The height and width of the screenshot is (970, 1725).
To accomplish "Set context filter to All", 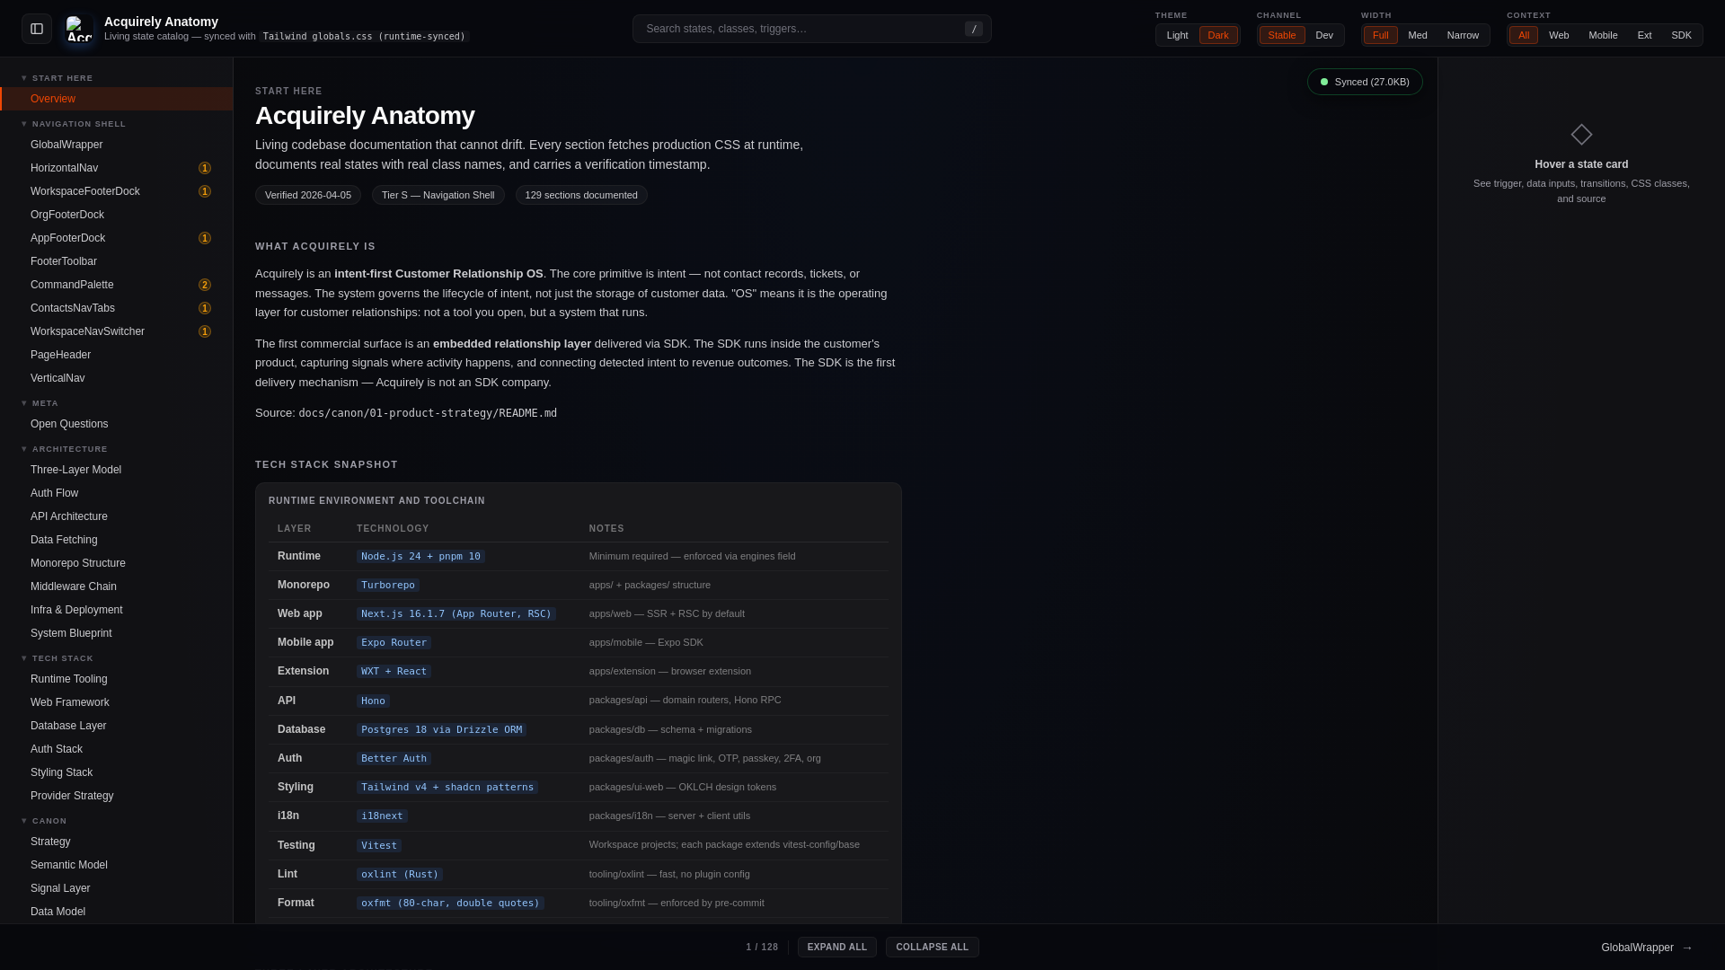I will coord(1524,35).
